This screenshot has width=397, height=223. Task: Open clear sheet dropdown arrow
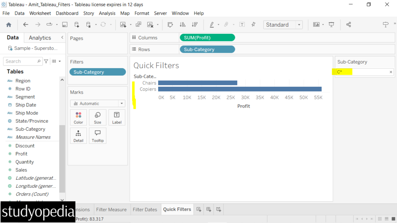pyautogui.click(x=157, y=24)
